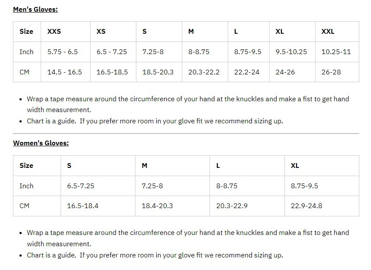Select the 14.5 - 16.5 CM cell
The image size is (371, 270).
pyautogui.click(x=65, y=72)
